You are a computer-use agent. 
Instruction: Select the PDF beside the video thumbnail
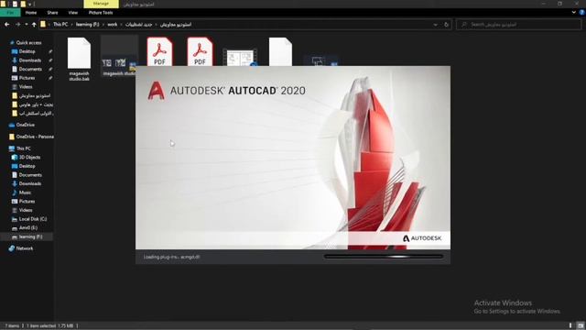coord(200,51)
